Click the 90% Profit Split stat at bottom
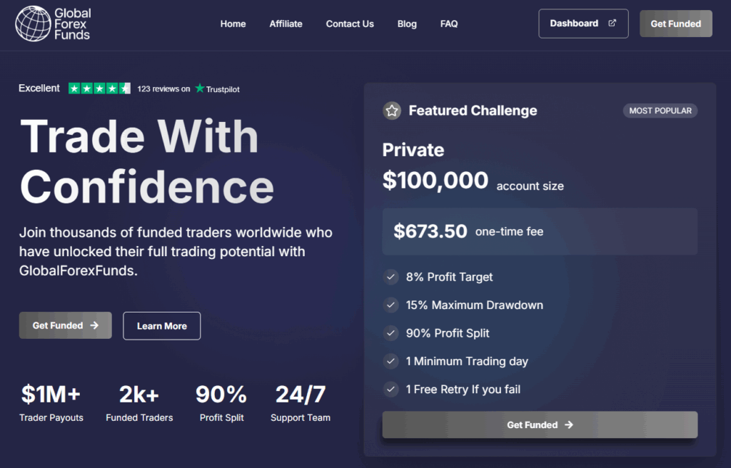 (x=221, y=403)
